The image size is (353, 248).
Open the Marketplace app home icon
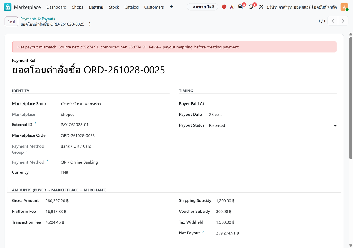tap(8, 7)
